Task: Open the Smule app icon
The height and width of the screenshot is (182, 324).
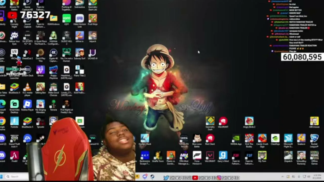Action: [x=40, y=70]
